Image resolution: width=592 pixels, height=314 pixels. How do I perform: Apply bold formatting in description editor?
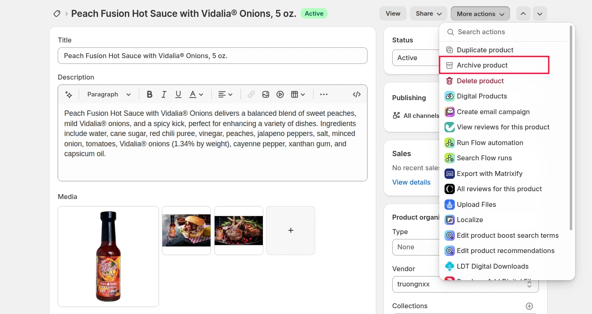click(150, 94)
